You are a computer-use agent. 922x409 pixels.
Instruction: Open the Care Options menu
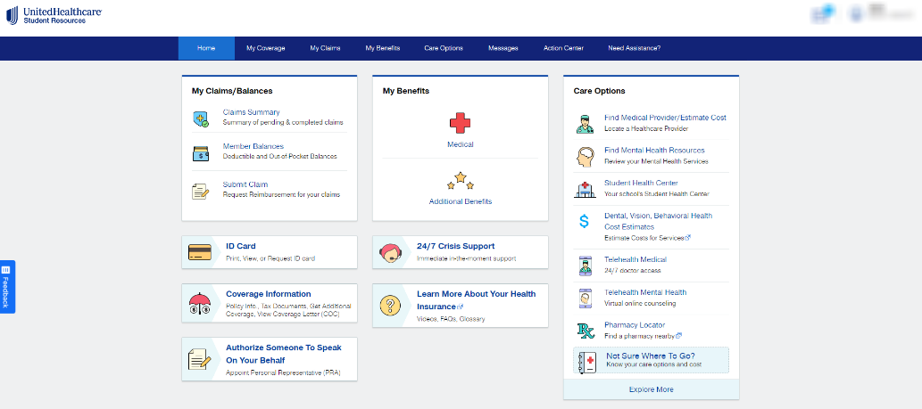point(444,48)
